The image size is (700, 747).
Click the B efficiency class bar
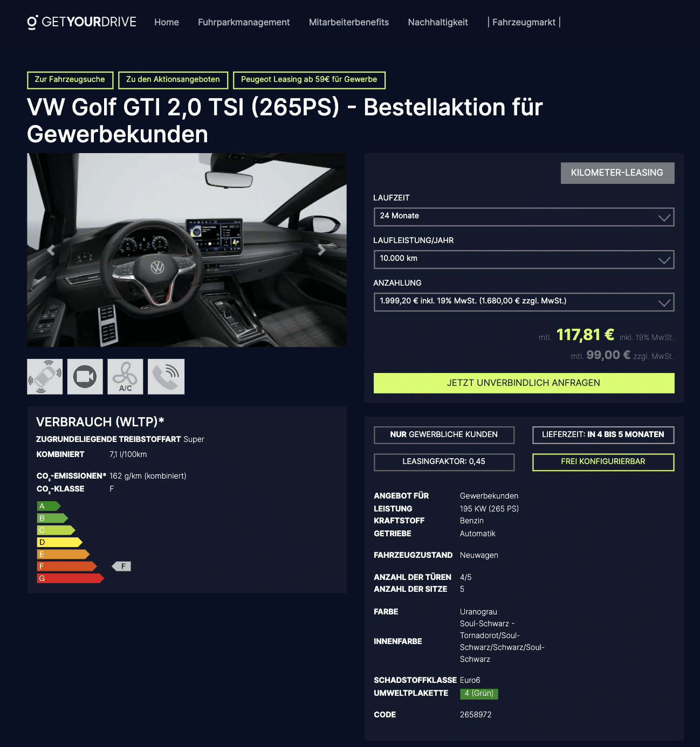(x=52, y=518)
